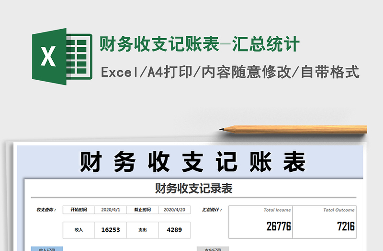The height and width of the screenshot is (251, 383).
Task: Click the Total Outcome heading
Action: [339, 210]
